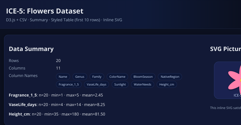Click the Genus column tag
Image resolution: width=241 pixels, height=125 pixels.
click(80, 76)
